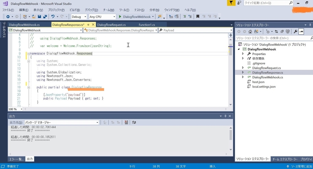Click the Save All toolbar icon

click(45, 17)
